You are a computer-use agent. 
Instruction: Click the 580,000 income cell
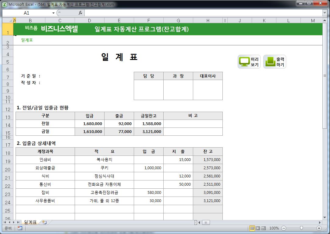149,193
